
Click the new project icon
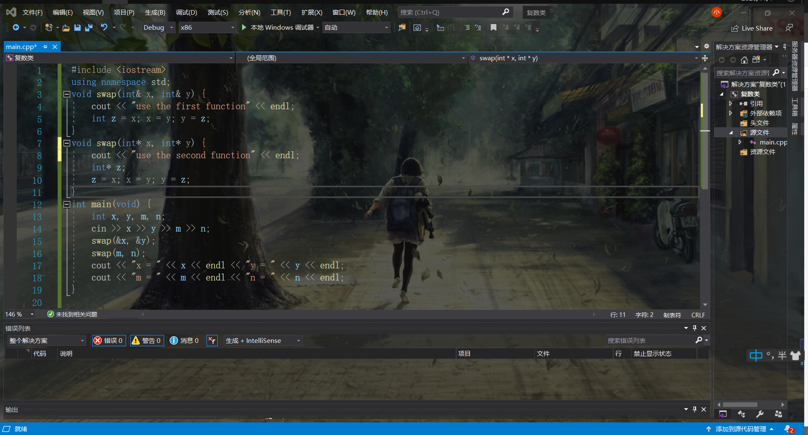click(x=49, y=28)
